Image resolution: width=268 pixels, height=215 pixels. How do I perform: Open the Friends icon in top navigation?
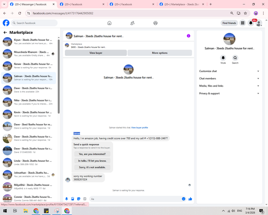pyautogui.click(x=132, y=23)
